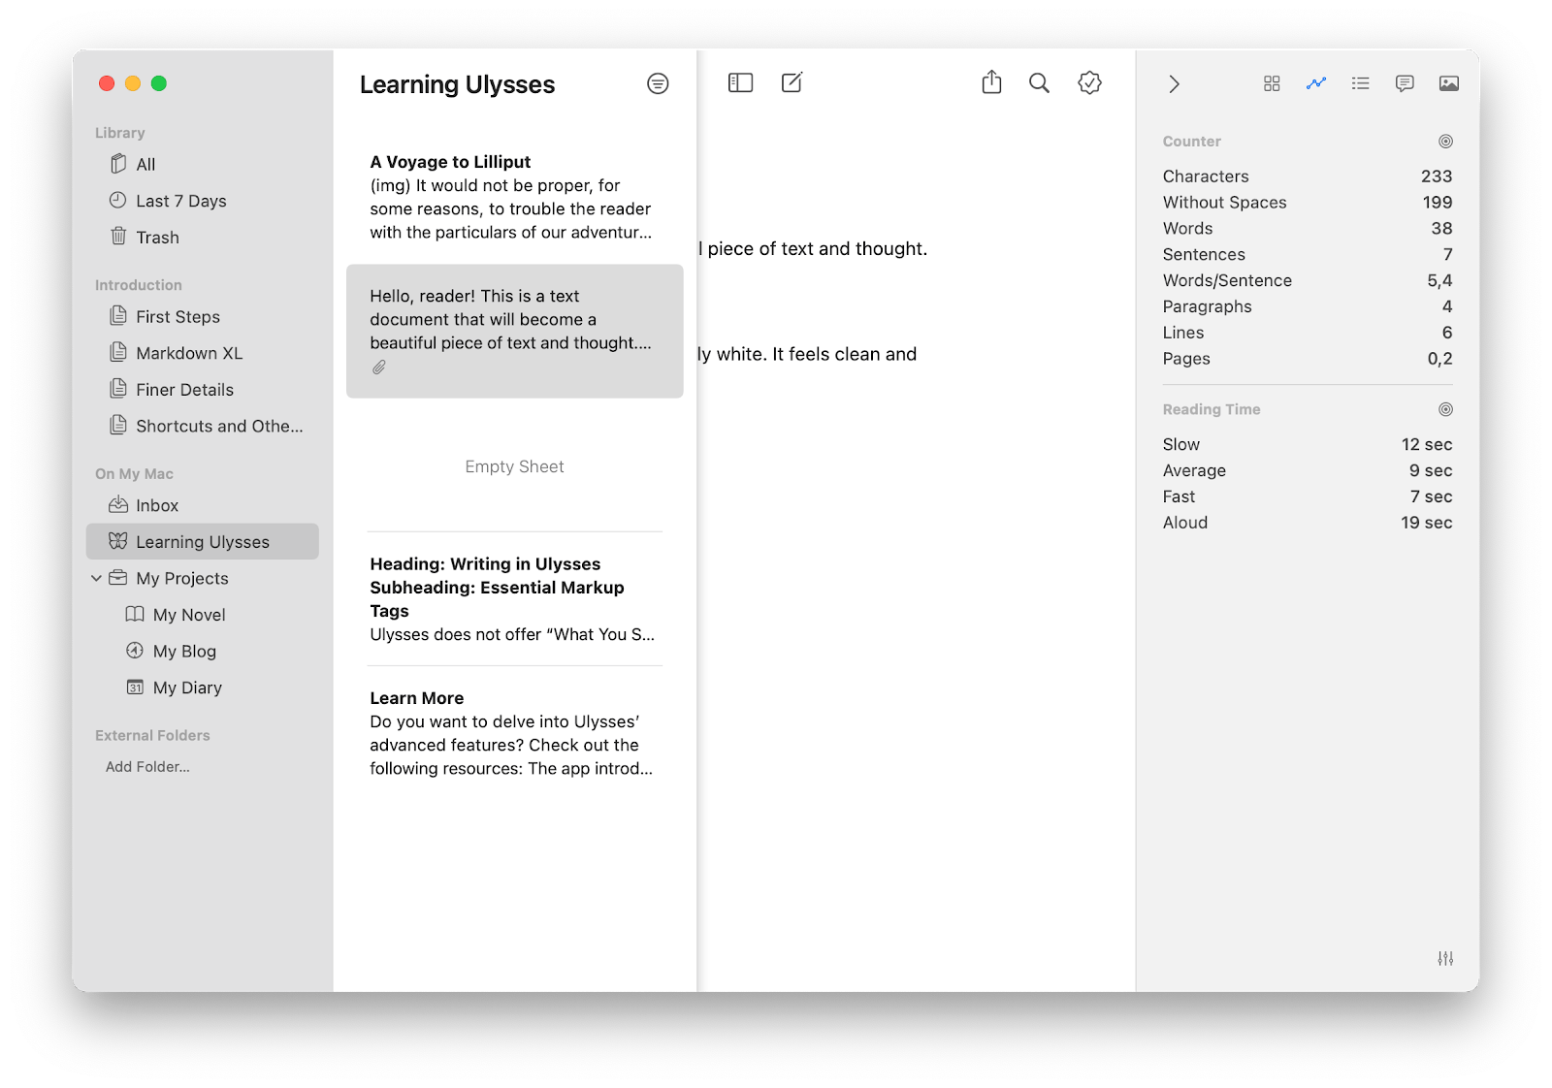Click the Characters count row
The image size is (1552, 1088).
pyautogui.click(x=1307, y=176)
